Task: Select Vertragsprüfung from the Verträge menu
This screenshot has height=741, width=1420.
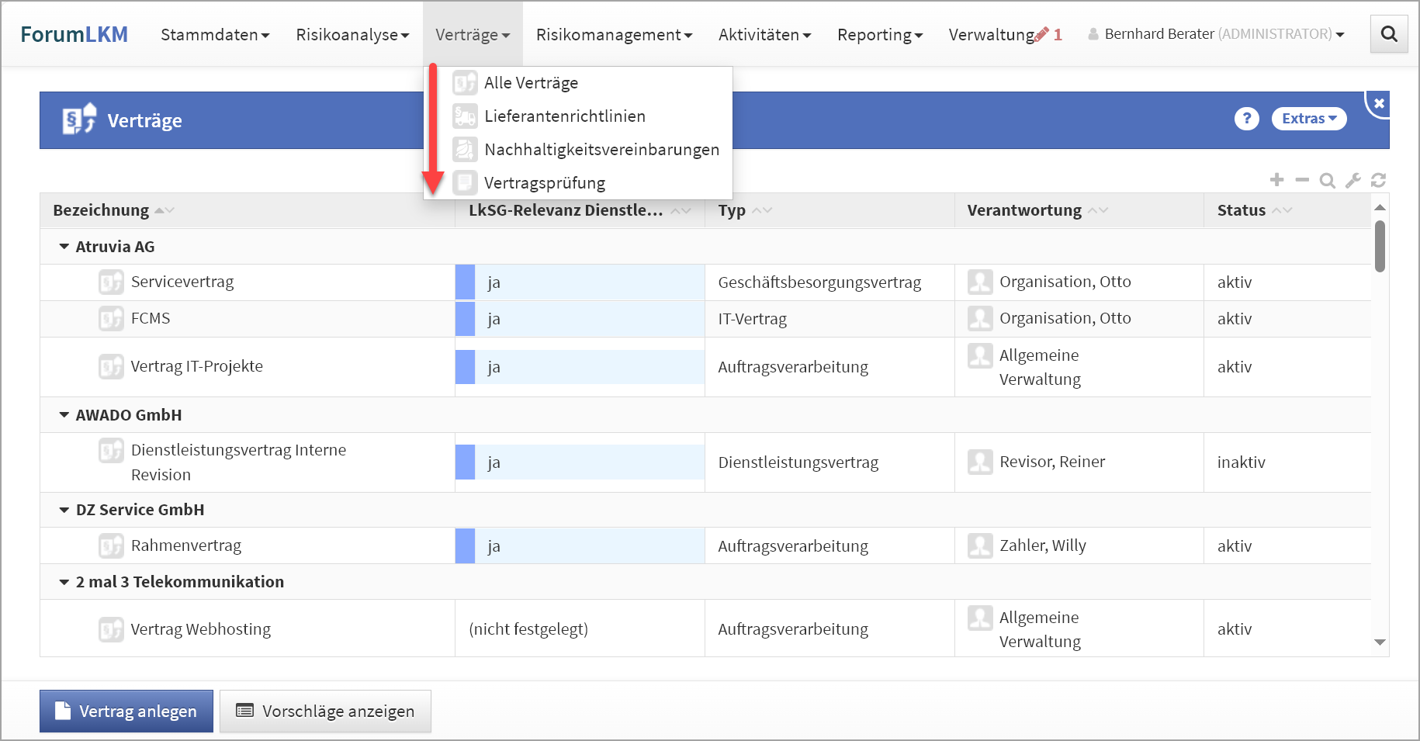Action: coord(544,183)
